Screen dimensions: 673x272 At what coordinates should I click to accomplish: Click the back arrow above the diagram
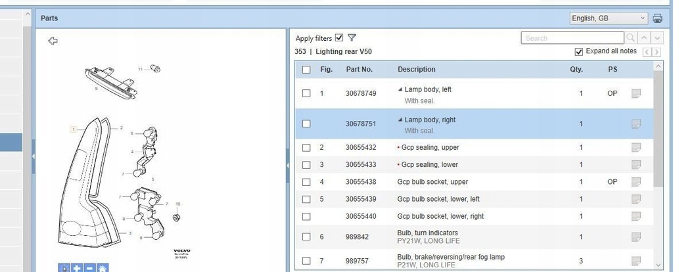[53, 41]
